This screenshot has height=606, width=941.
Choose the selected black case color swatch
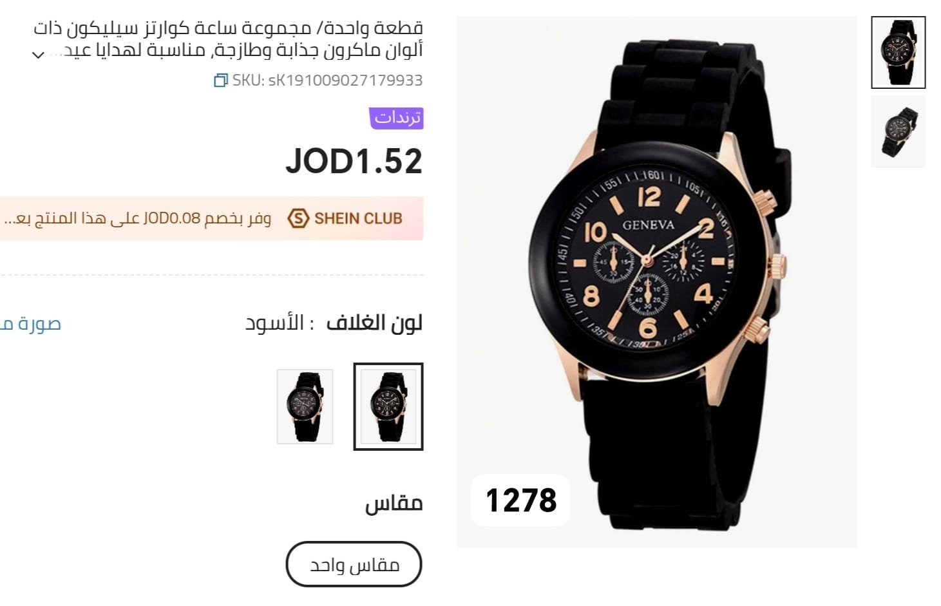tap(388, 406)
